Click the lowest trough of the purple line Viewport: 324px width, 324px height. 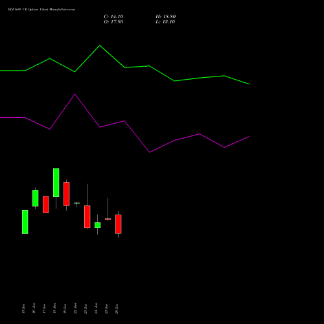pyautogui.click(x=150, y=152)
